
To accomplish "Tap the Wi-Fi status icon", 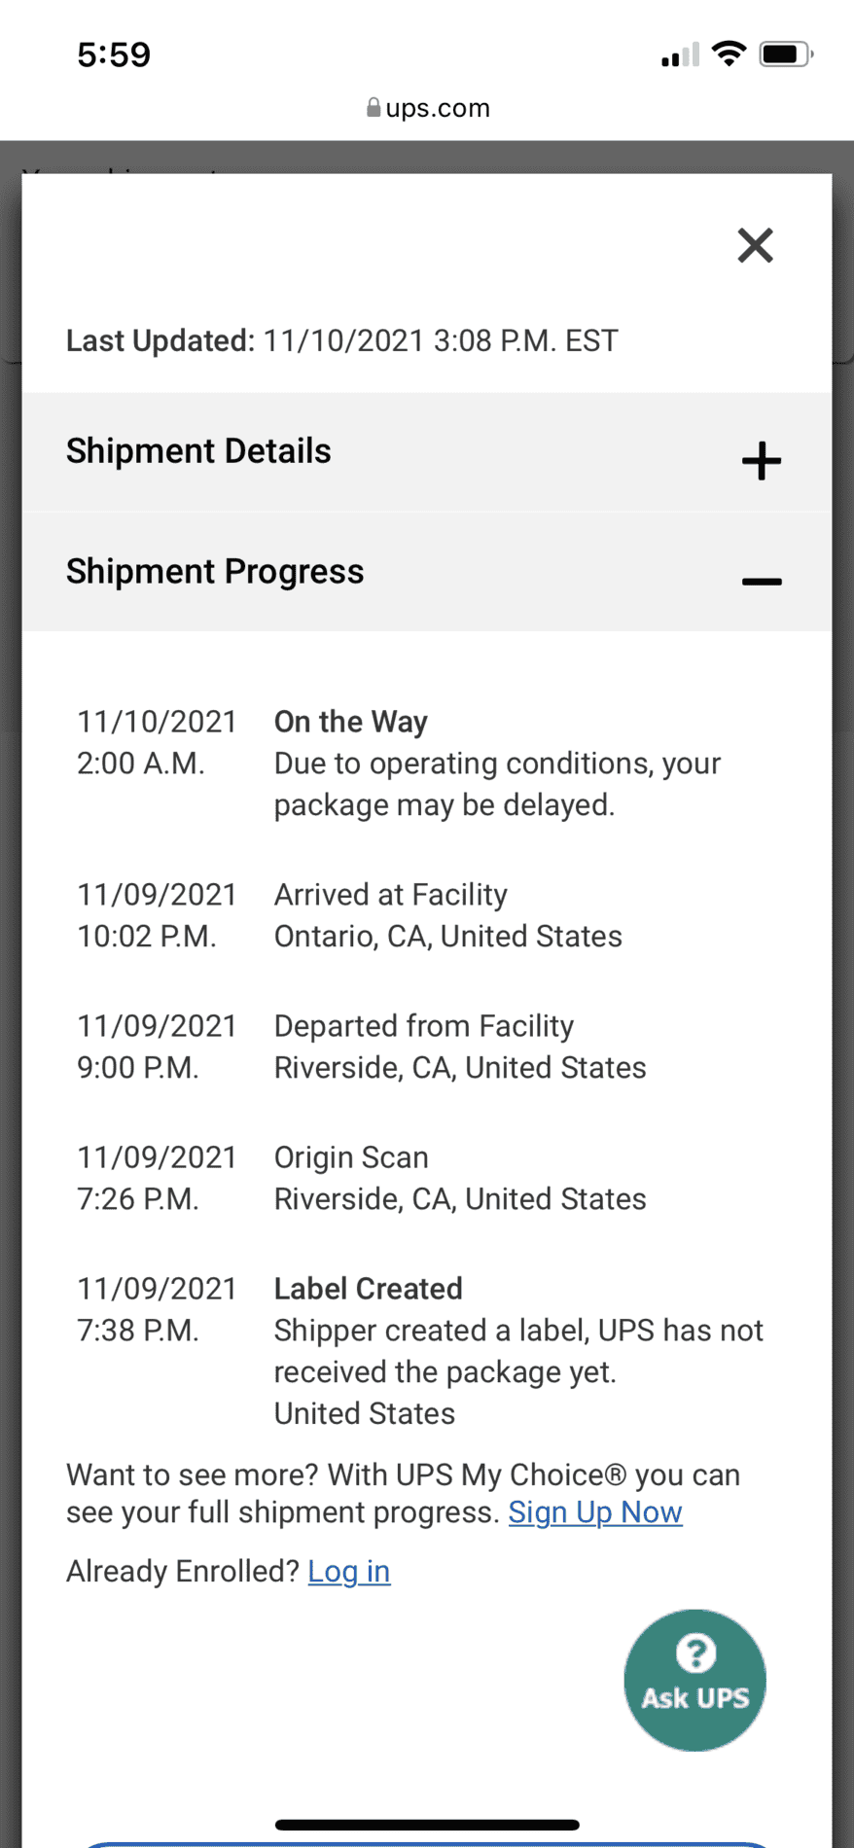I will (x=729, y=53).
